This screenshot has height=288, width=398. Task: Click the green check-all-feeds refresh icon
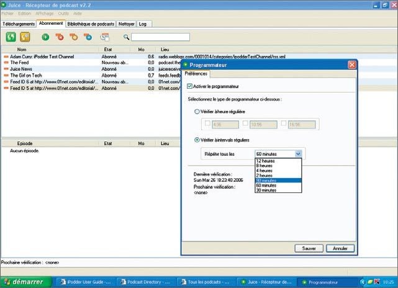tap(11, 37)
